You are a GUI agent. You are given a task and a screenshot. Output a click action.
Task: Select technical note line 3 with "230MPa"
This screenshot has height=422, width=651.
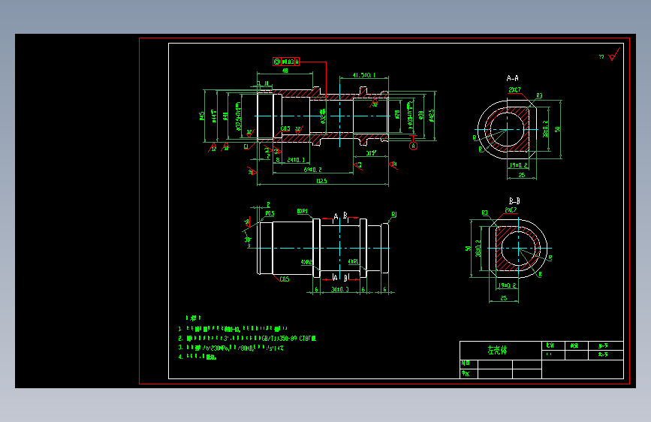pyautogui.click(x=231, y=348)
